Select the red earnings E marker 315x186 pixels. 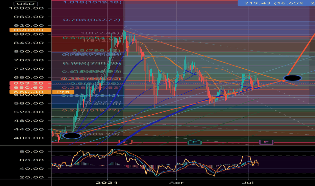coord(125,142)
